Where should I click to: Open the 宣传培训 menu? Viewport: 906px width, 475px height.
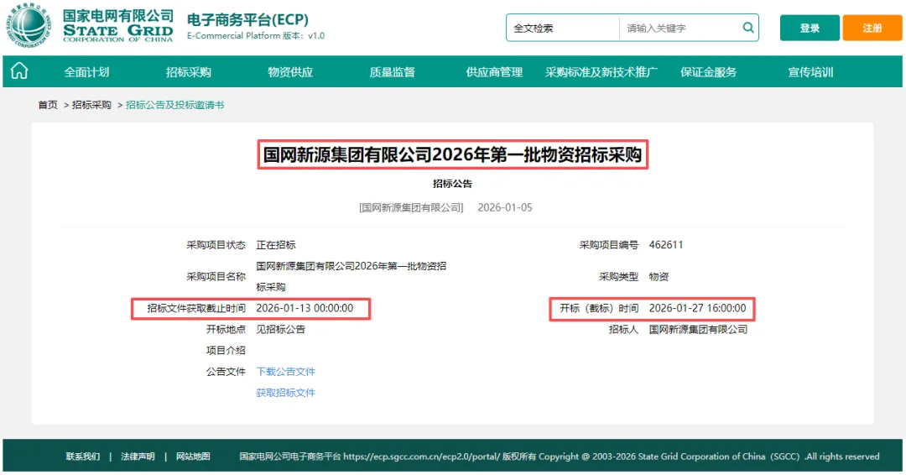point(810,72)
